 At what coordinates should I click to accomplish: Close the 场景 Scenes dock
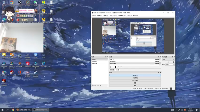click(x=107, y=57)
